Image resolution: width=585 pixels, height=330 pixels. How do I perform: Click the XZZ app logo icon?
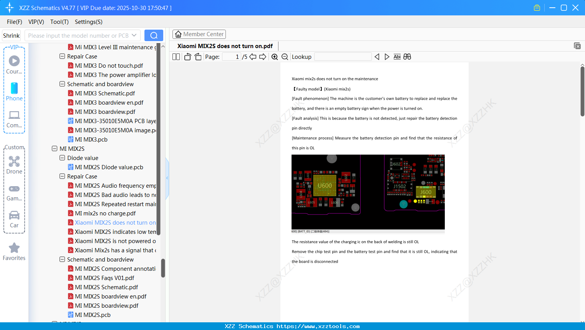point(10,8)
